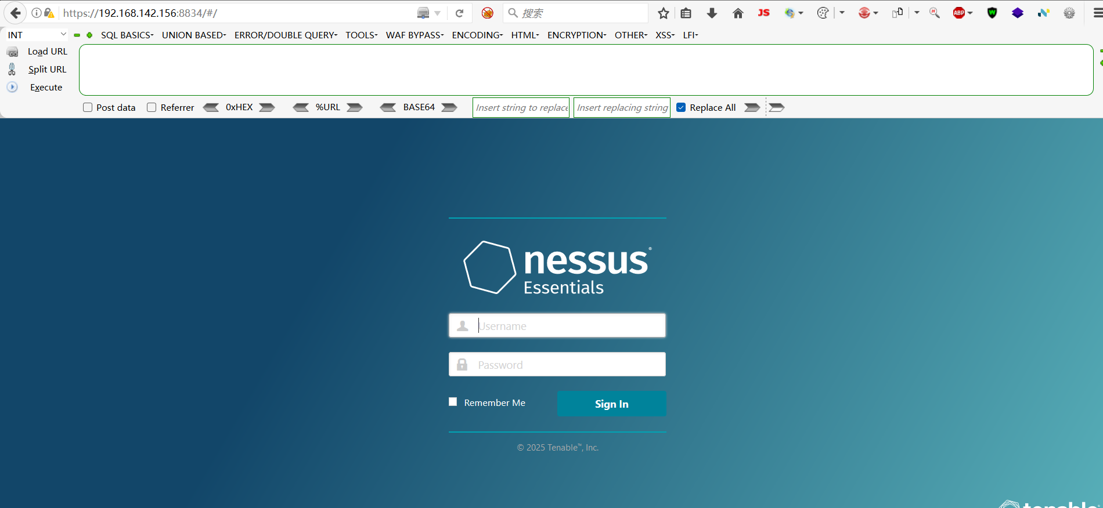Focus the Nessus Username field
The width and height of the screenshot is (1103, 508).
[x=557, y=326]
